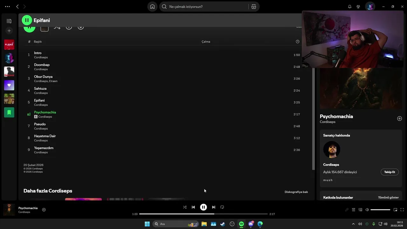Viewport: 407px width, 229px height.
Task: Add to Liked via player-bar plus icon
Action: (44, 210)
